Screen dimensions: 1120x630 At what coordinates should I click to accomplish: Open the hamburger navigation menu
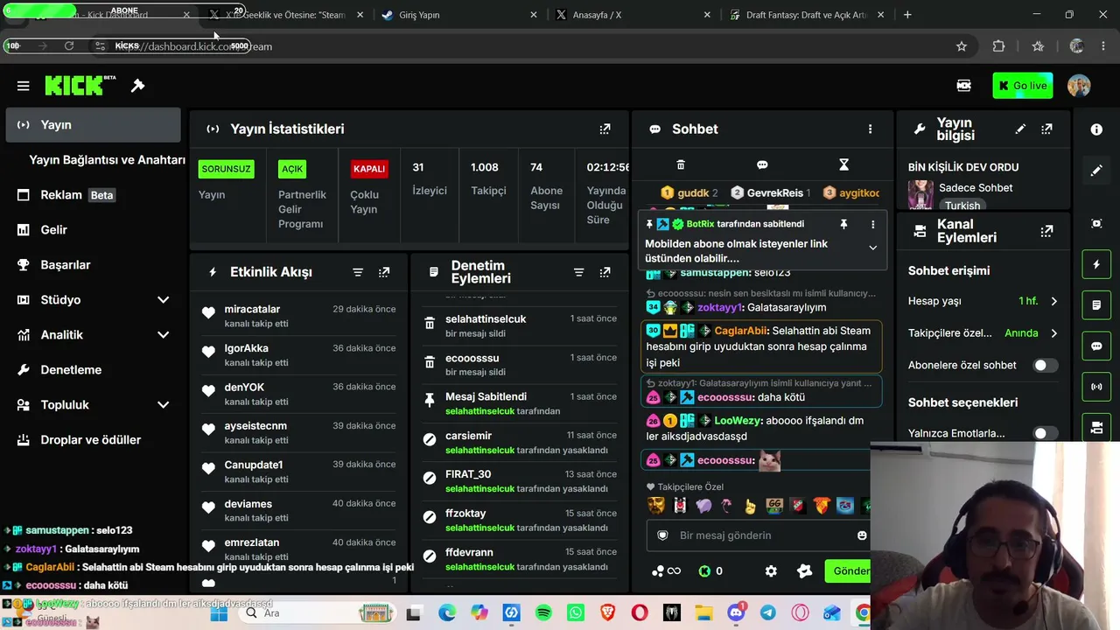click(x=23, y=86)
